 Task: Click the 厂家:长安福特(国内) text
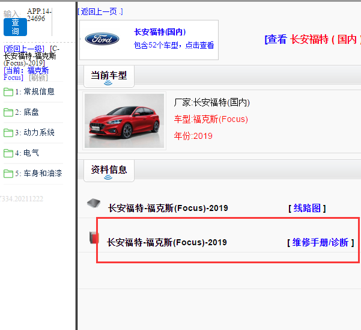[212, 102]
